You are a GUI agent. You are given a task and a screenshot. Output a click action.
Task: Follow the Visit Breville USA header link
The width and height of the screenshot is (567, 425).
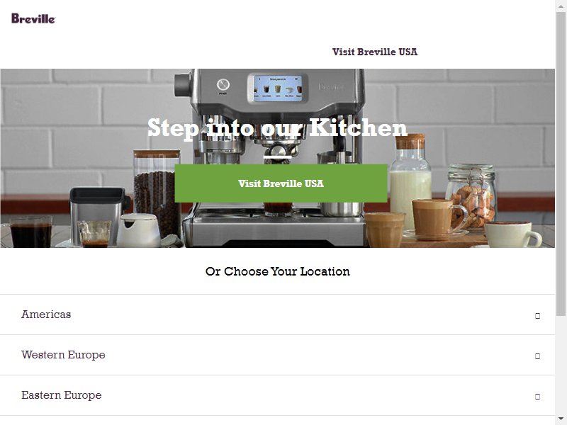click(x=375, y=52)
